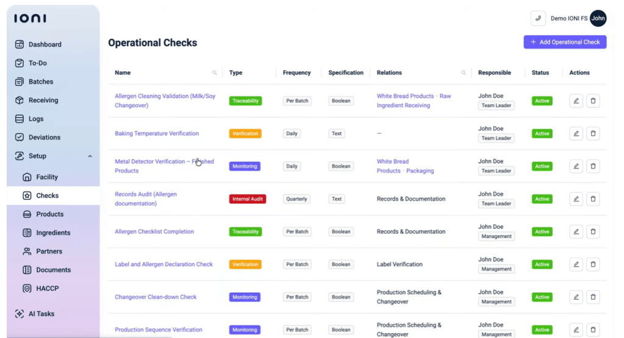Click the Active status badge for Production Sequence Verification

tap(542, 329)
